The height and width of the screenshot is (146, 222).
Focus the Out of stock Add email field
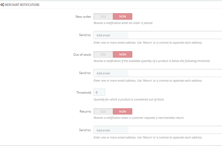[111, 73]
